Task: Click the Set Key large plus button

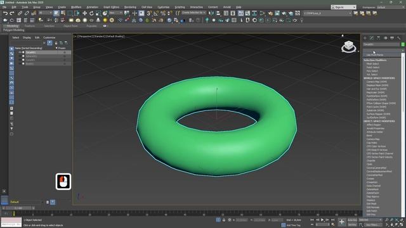Action: coord(342,222)
